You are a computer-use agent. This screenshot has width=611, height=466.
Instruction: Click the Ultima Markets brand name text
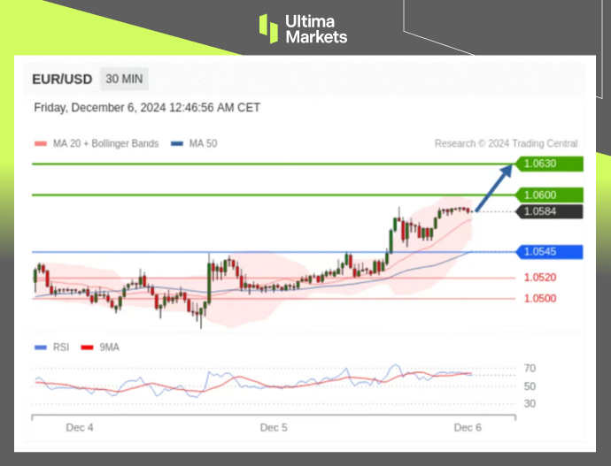coord(315,29)
